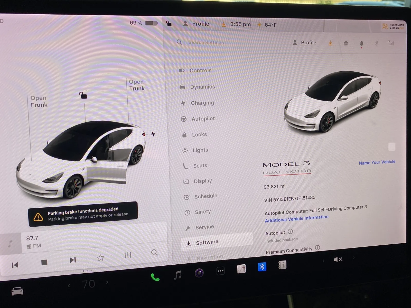This screenshot has height=308, width=411.
Task: Open the phone app in bottom bar
Action: click(155, 277)
